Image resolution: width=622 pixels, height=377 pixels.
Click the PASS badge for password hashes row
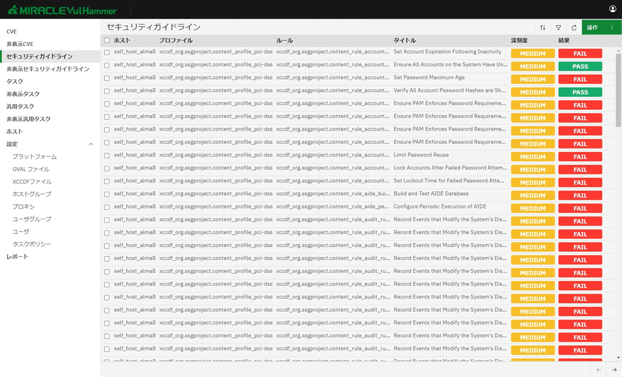click(x=580, y=92)
